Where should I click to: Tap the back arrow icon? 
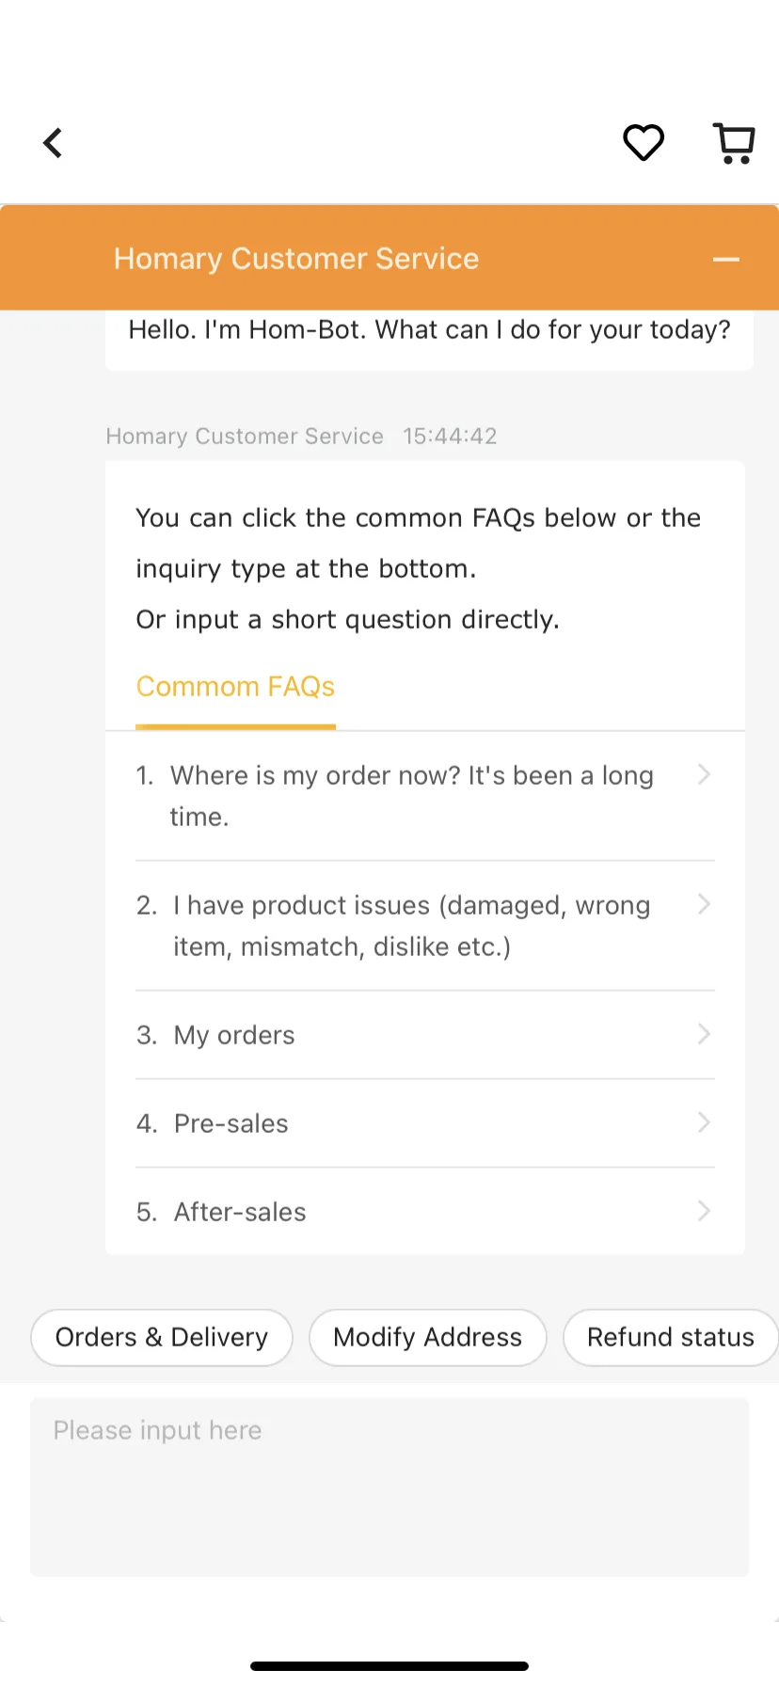[x=53, y=143]
